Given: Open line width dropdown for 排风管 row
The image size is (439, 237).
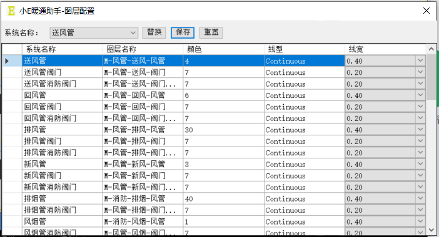Looking at the screenshot, I should coord(420,130).
